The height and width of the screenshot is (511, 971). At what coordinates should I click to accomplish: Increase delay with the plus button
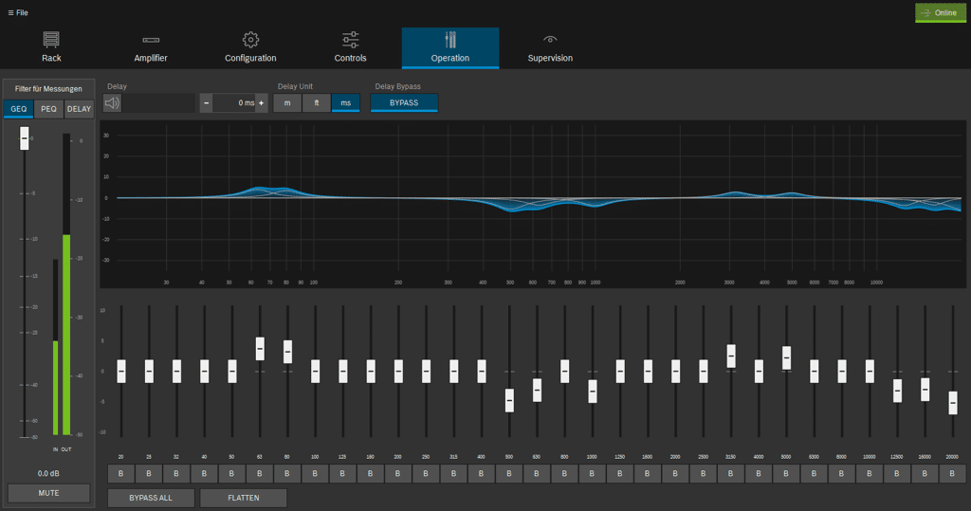click(261, 102)
